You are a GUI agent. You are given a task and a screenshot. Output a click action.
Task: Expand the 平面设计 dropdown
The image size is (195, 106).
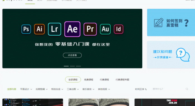(x=26, y=89)
